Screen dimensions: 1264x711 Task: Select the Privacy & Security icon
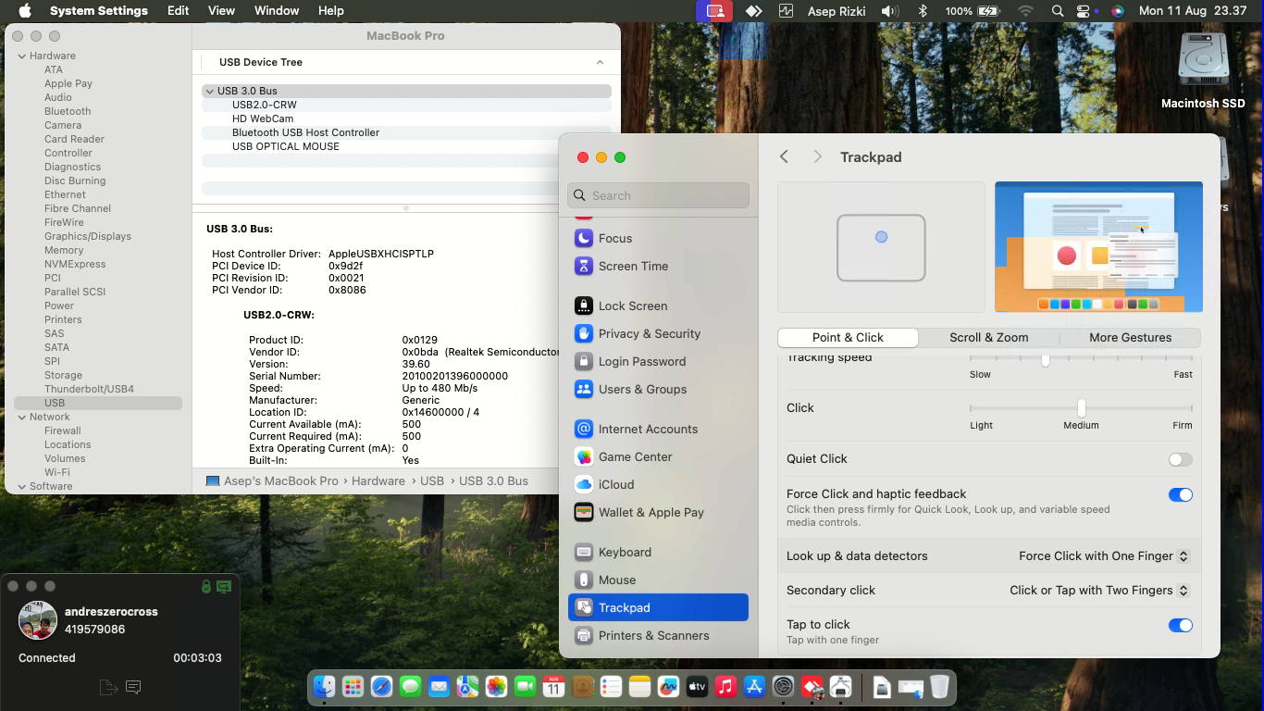pyautogui.click(x=584, y=333)
